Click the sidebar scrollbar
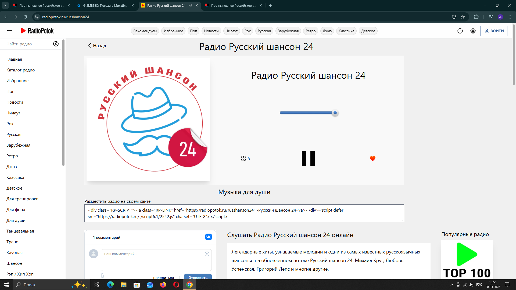Viewport: 516px width, 290px height. point(63,103)
